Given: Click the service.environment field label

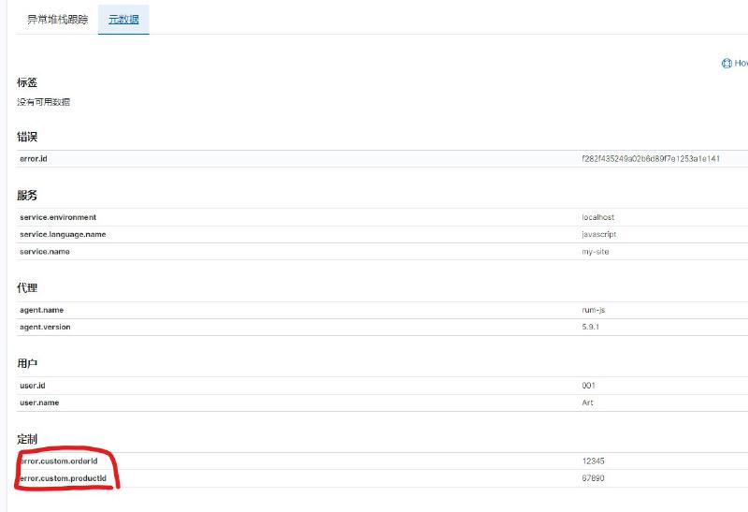Looking at the screenshot, I should [58, 217].
